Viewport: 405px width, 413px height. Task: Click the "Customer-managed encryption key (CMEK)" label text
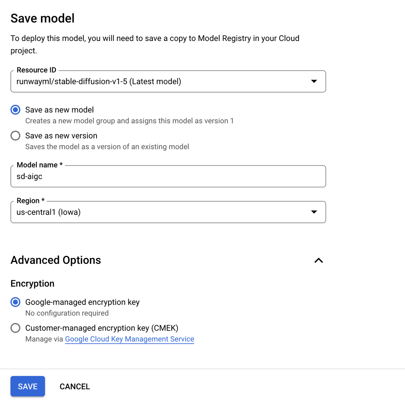(x=102, y=328)
